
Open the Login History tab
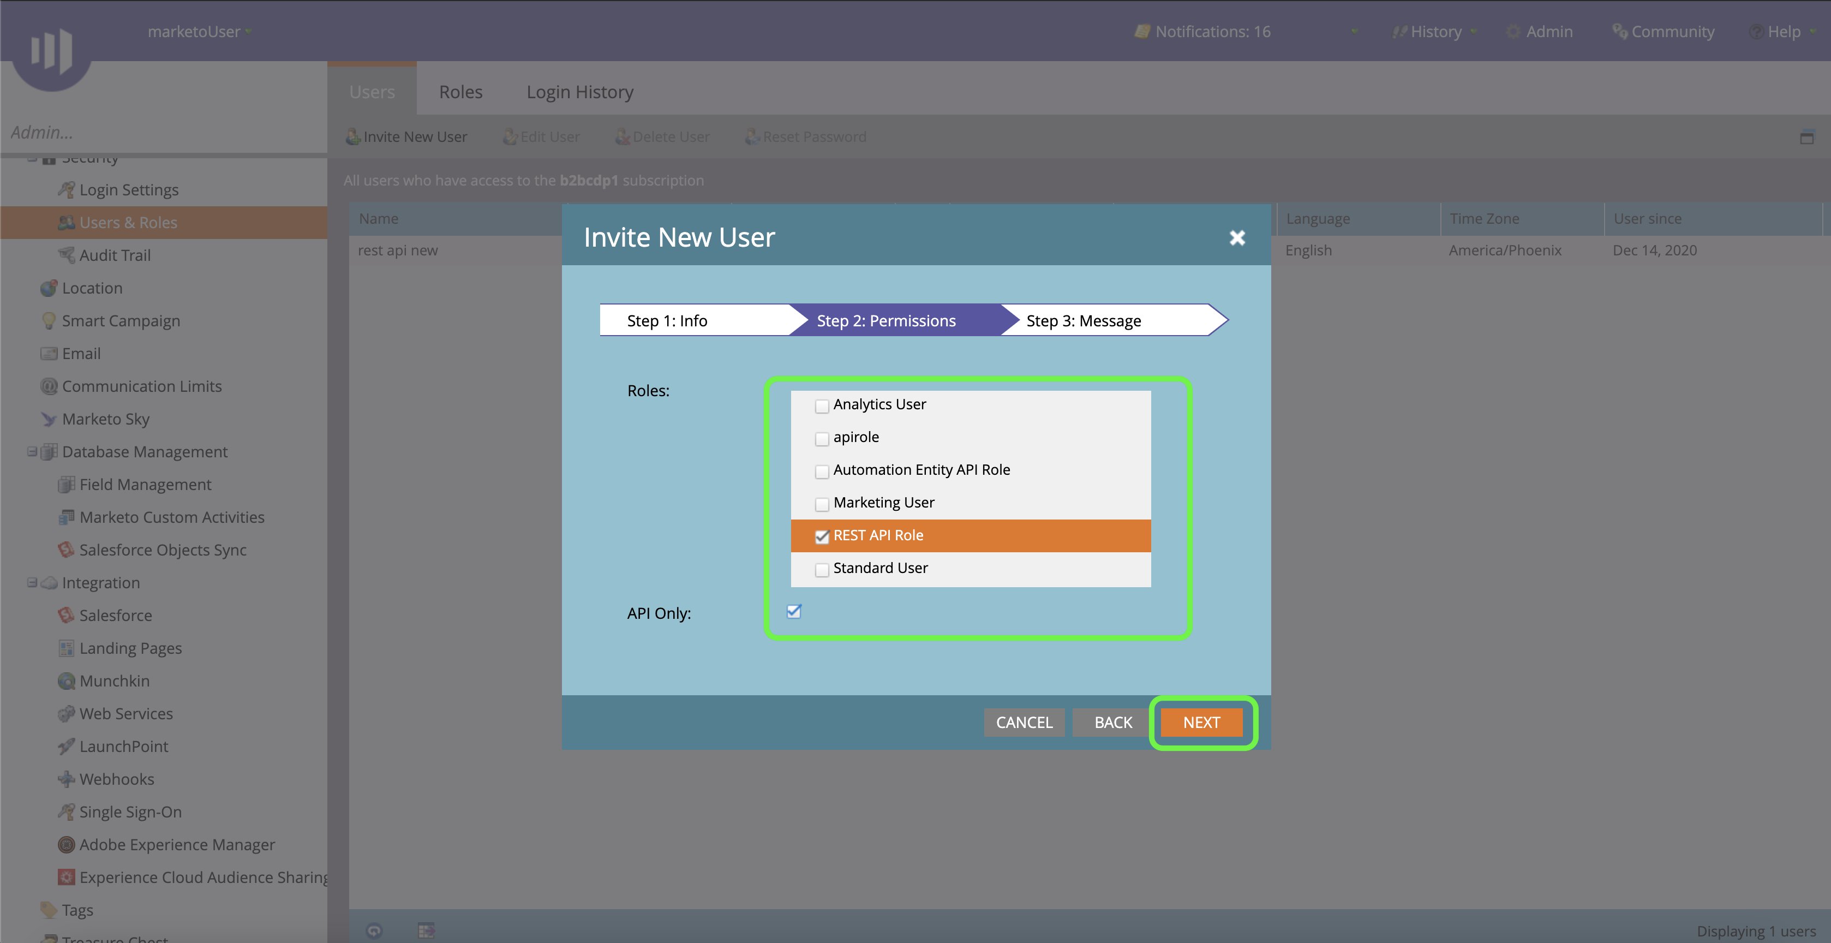point(579,92)
